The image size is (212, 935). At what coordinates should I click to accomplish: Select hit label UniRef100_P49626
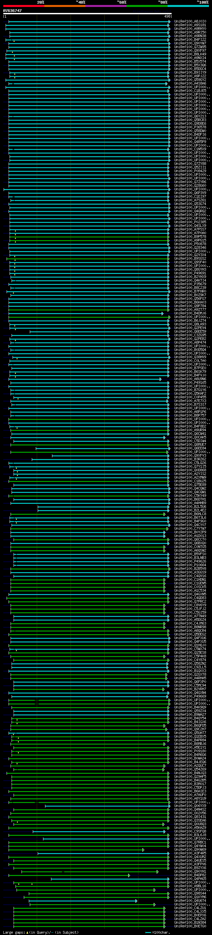pos(190,561)
